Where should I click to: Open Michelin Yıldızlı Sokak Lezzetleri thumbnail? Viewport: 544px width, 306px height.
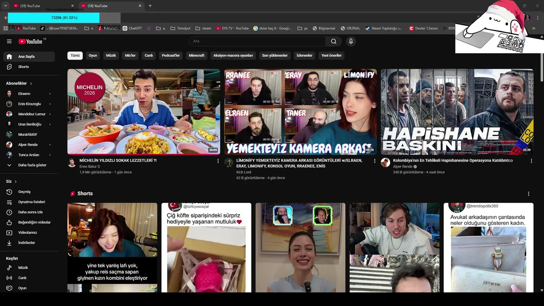click(x=144, y=112)
